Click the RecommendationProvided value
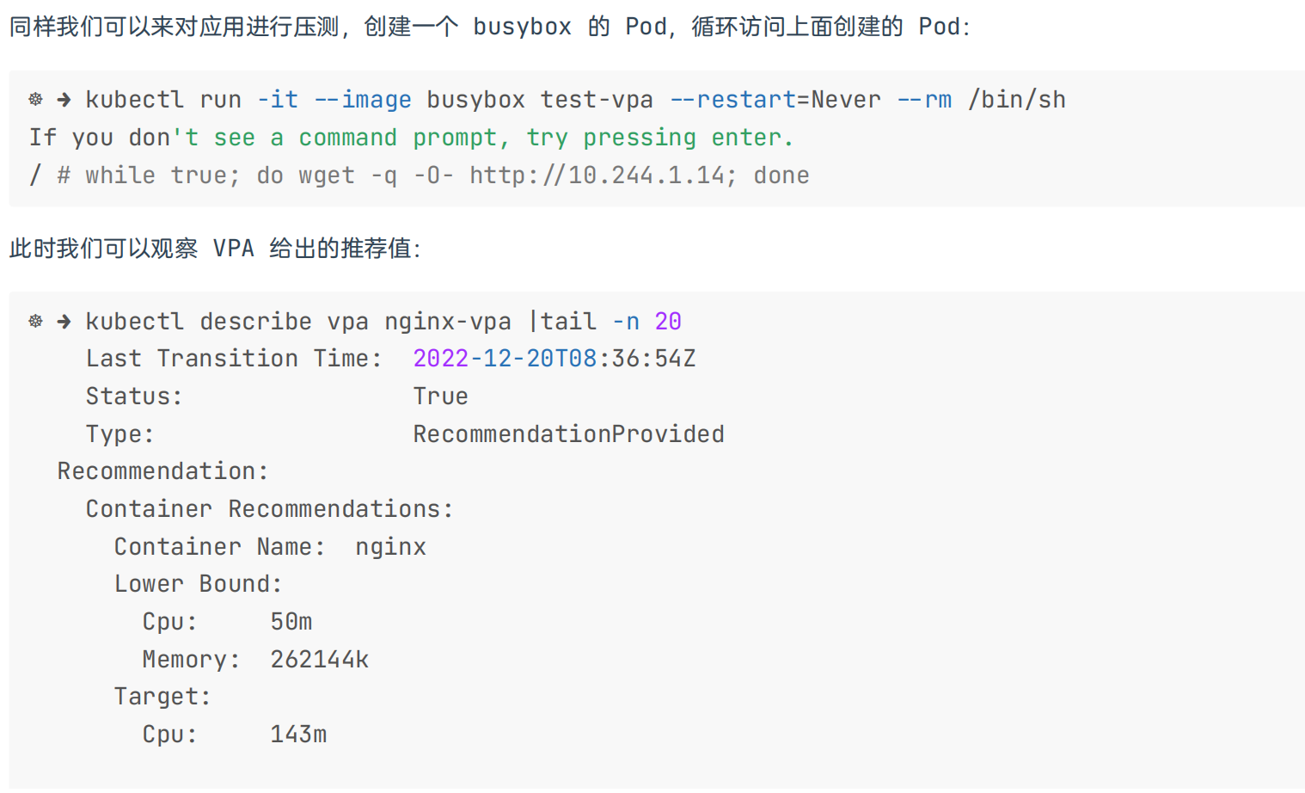Image resolution: width=1305 pixels, height=793 pixels. [568, 434]
